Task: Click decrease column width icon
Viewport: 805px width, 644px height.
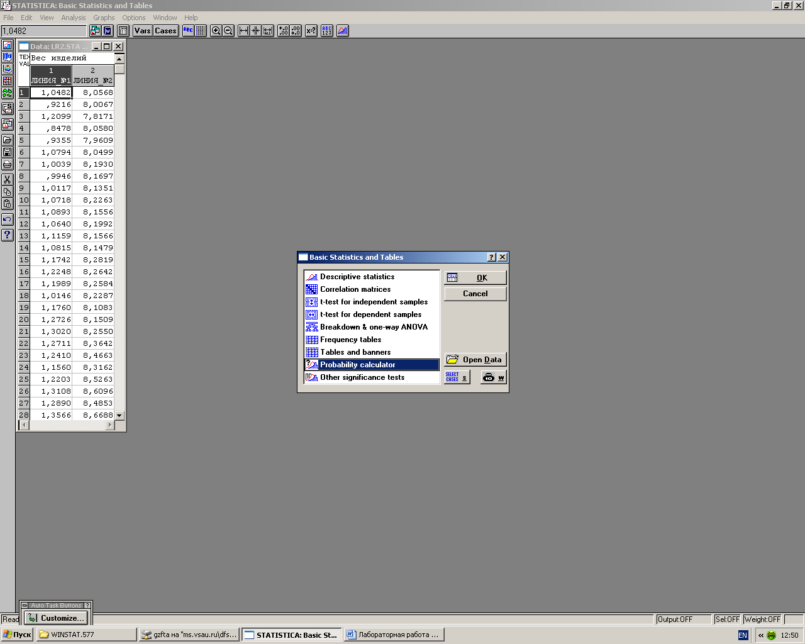Action: pos(255,31)
